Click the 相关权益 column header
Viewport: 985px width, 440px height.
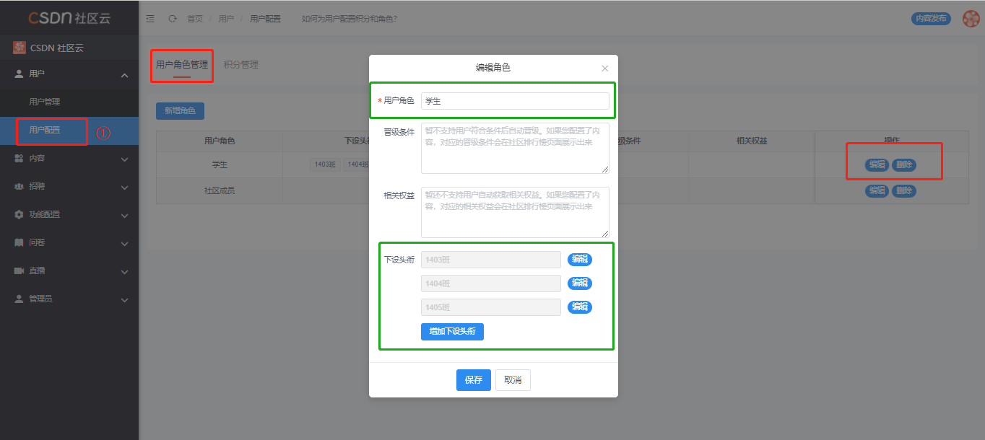pos(751,141)
